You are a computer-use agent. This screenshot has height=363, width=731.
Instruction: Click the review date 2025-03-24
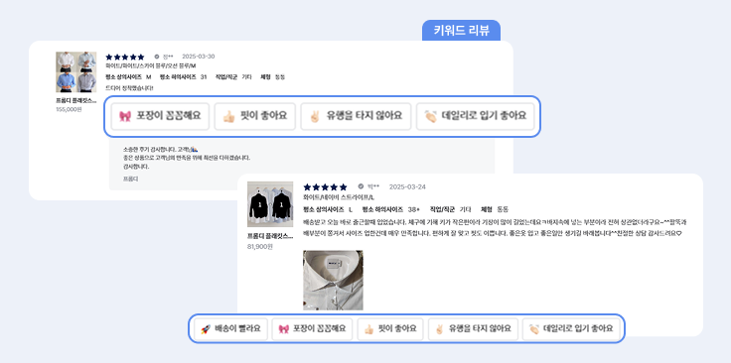click(x=407, y=186)
